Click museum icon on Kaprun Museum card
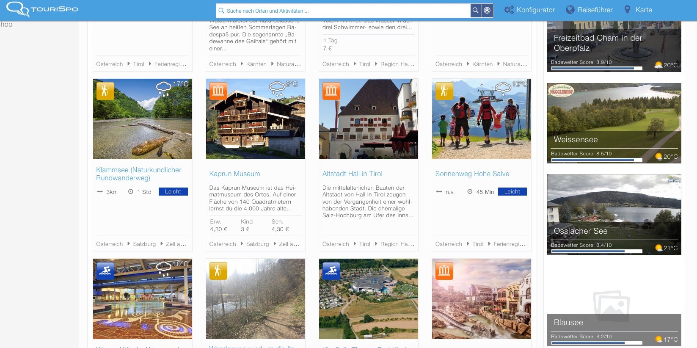 pos(218,91)
